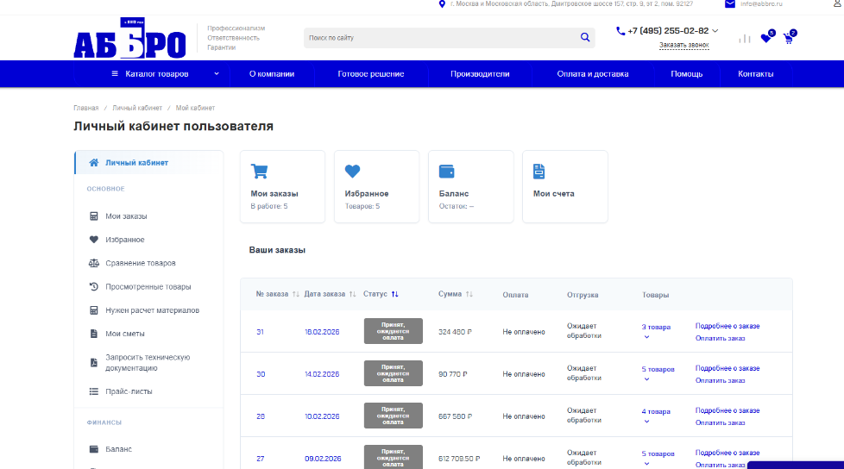Open the Избранное heart card
844x469 pixels.
click(376, 186)
